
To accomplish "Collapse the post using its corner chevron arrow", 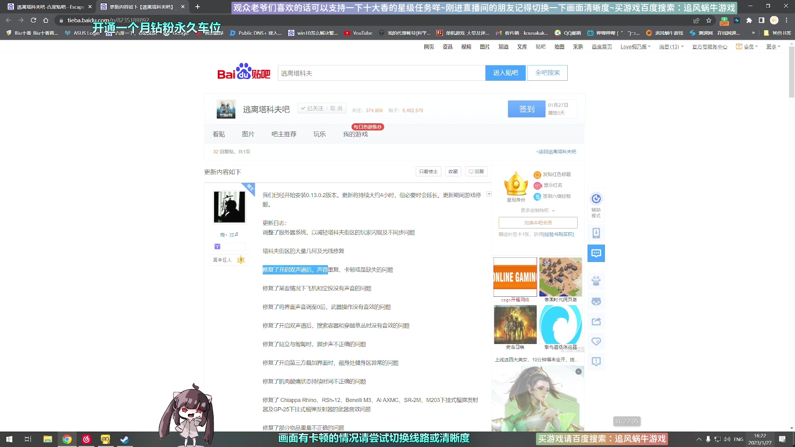I will click(489, 194).
